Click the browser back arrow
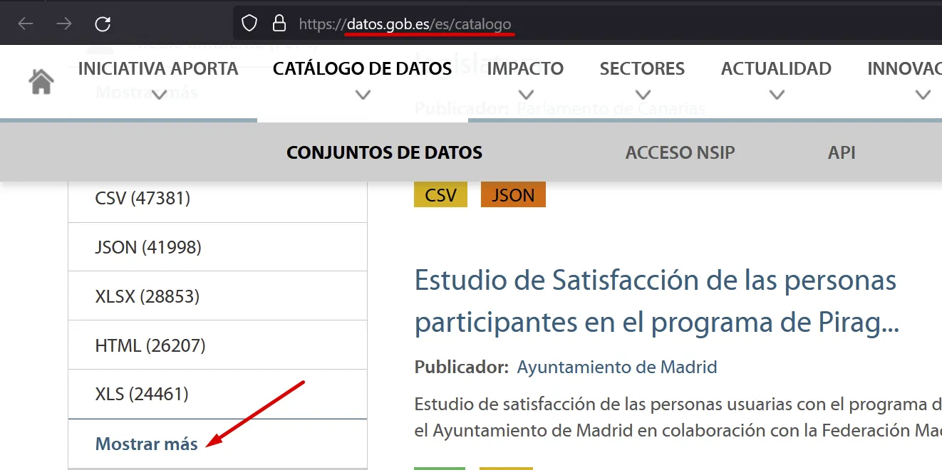The image size is (942, 470). point(26,23)
